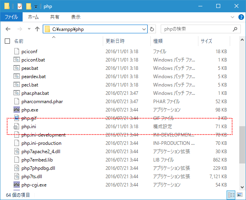Click the php.ini-development file icon
Screen dimensions: 246x200
tap(17, 135)
